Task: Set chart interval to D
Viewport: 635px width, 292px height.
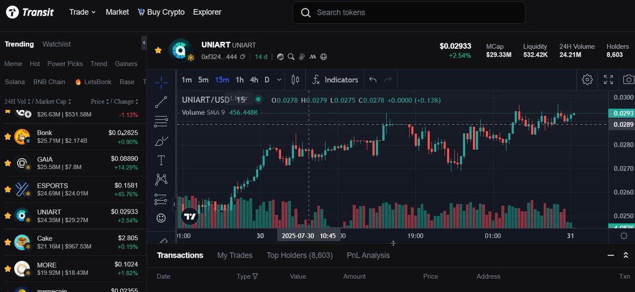Action: point(267,80)
